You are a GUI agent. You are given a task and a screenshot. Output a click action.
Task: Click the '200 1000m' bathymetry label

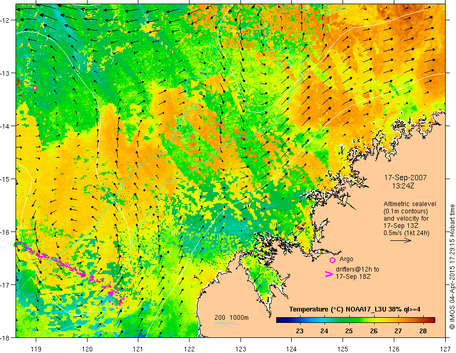click(232, 318)
